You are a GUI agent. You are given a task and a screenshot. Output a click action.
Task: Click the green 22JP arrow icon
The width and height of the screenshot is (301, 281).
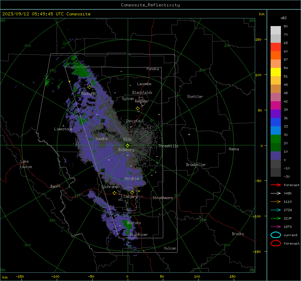(x=276, y=218)
